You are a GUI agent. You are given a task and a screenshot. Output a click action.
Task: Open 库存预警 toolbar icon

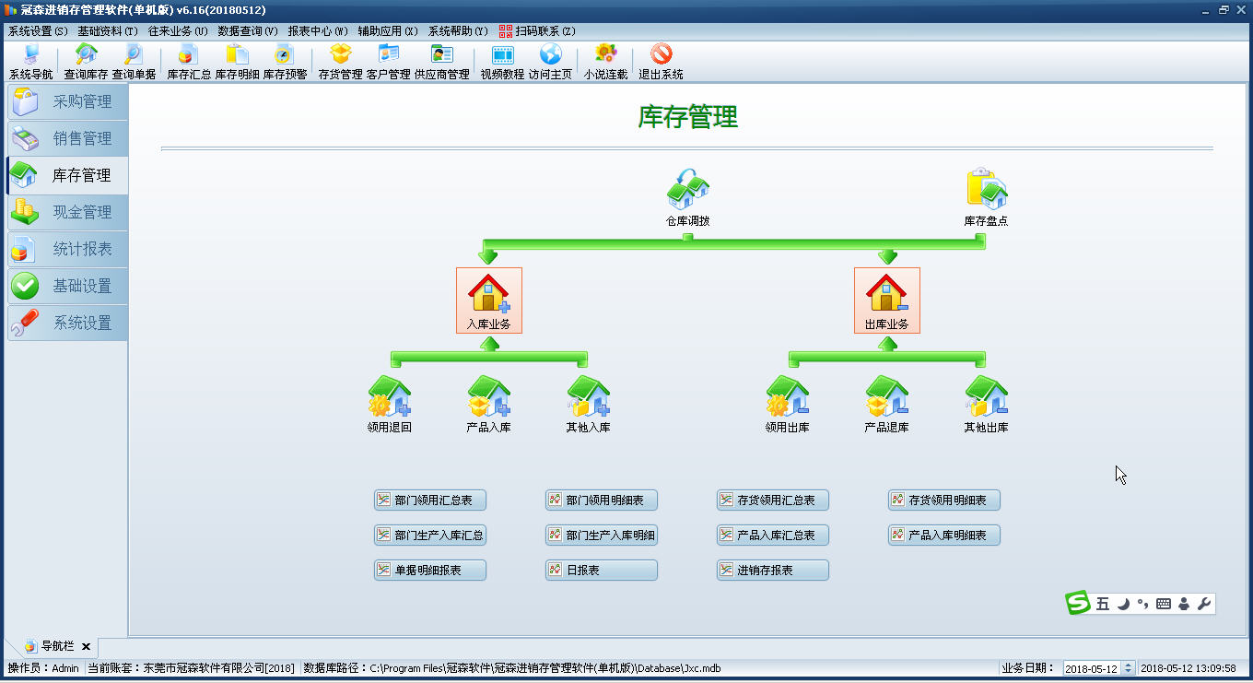(285, 62)
